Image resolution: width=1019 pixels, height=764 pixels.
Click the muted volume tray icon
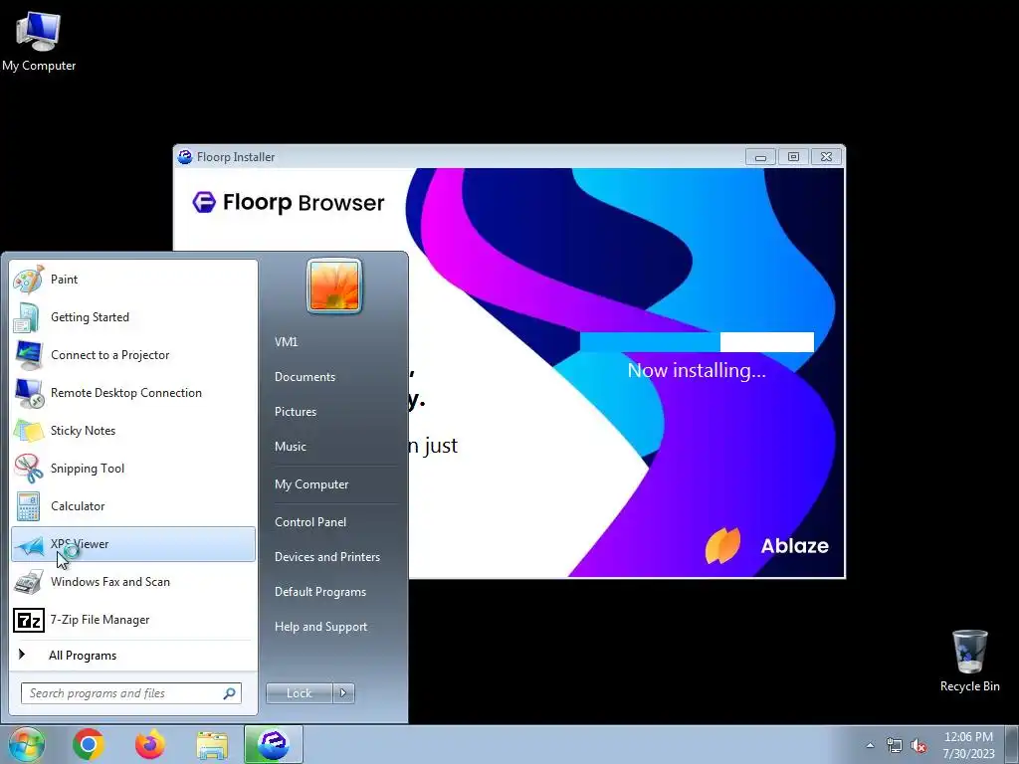pos(918,745)
